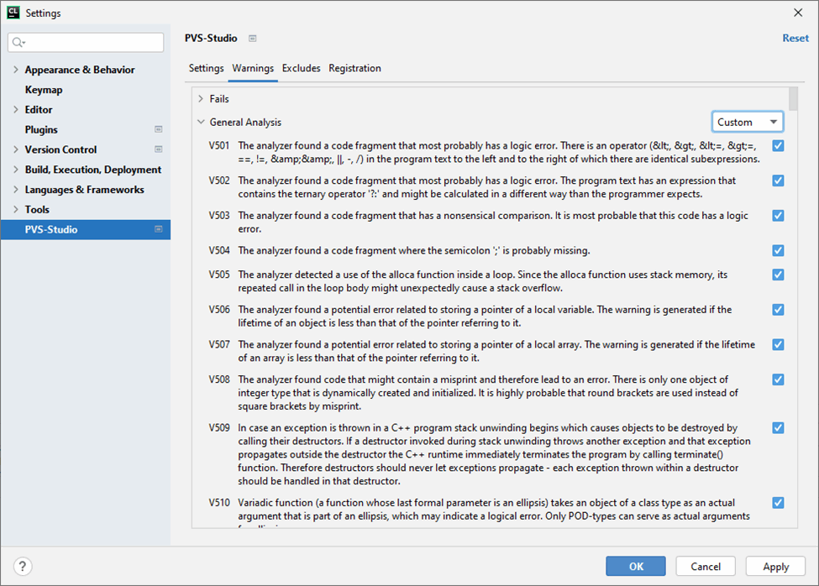Expand the Fails section
819x586 pixels.
click(201, 99)
